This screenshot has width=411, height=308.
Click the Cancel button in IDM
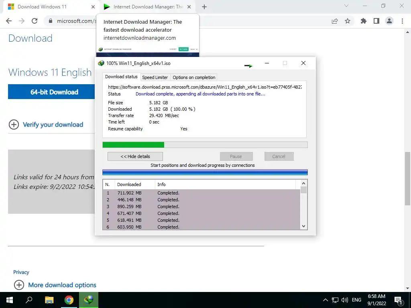pyautogui.click(x=279, y=156)
